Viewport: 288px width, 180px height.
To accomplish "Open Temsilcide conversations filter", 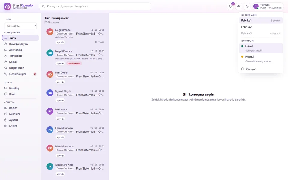I will [21, 56].
